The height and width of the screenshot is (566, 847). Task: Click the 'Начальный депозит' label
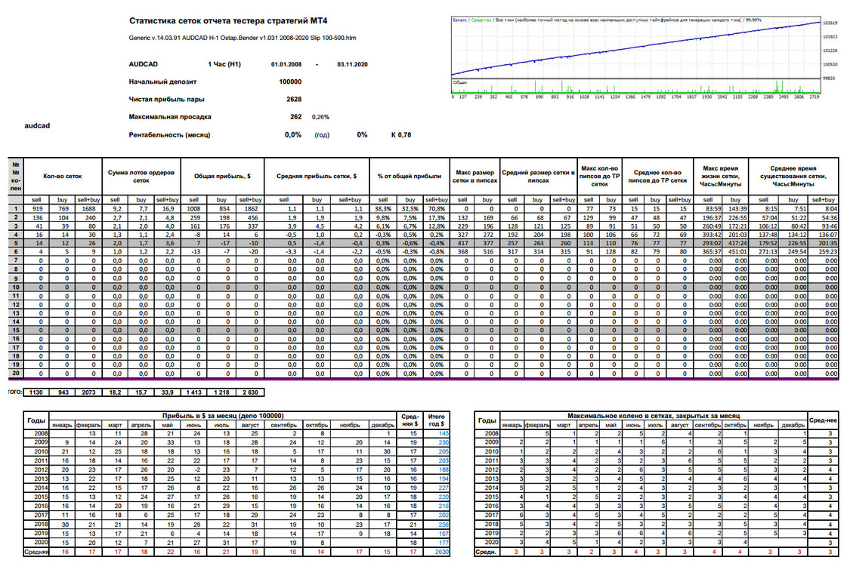(162, 82)
